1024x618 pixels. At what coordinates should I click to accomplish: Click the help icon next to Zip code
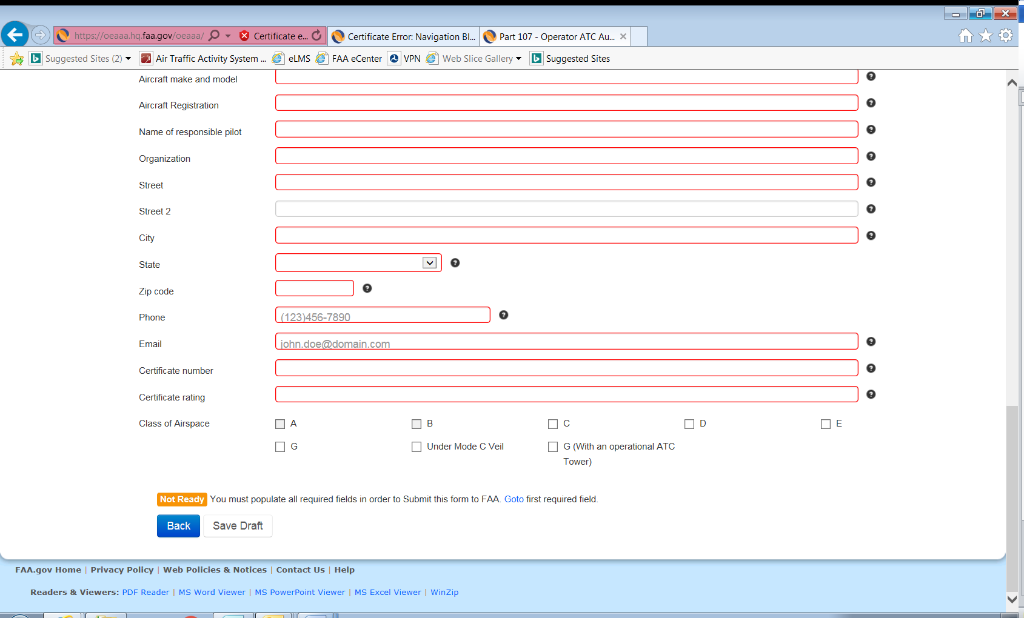pos(367,288)
